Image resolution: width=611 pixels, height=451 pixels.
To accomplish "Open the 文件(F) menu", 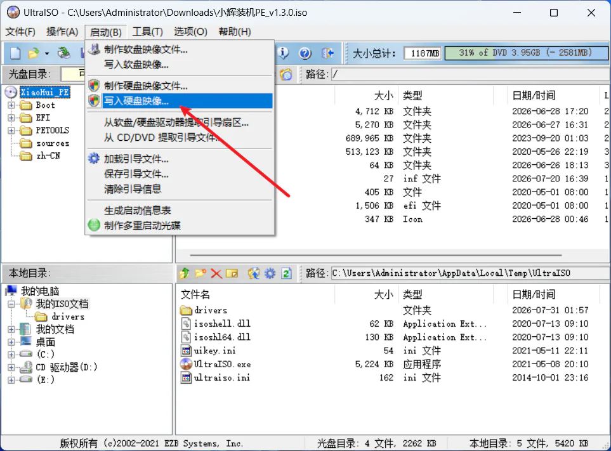I will 20,32.
